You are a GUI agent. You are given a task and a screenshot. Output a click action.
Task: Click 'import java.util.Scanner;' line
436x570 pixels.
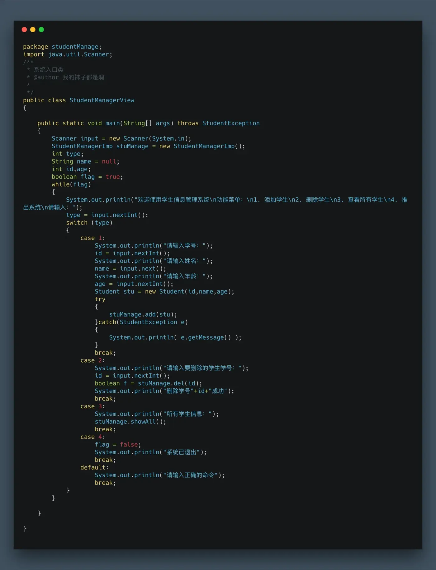[68, 54]
